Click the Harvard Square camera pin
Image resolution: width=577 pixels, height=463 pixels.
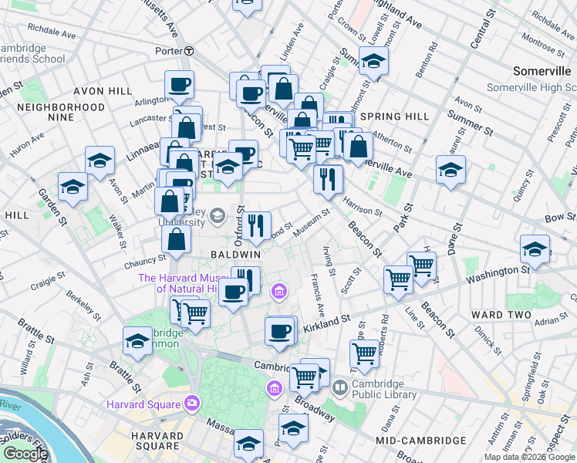[192, 402]
